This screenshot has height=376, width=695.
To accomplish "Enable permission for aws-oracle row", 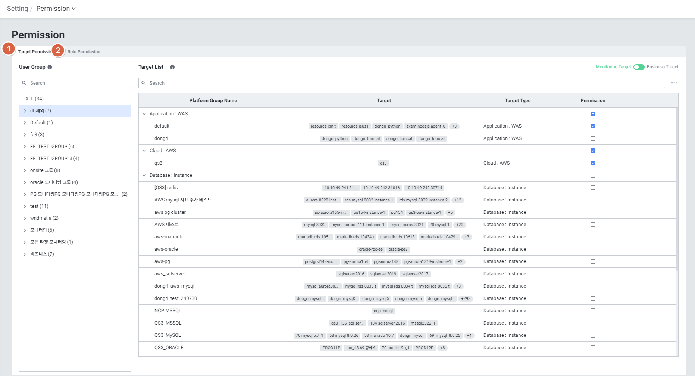I will pos(593,249).
